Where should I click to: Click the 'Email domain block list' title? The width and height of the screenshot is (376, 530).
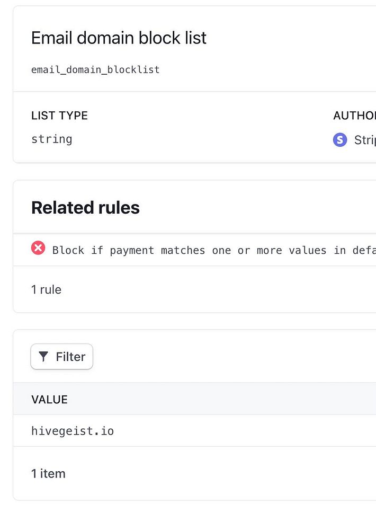coord(119,38)
